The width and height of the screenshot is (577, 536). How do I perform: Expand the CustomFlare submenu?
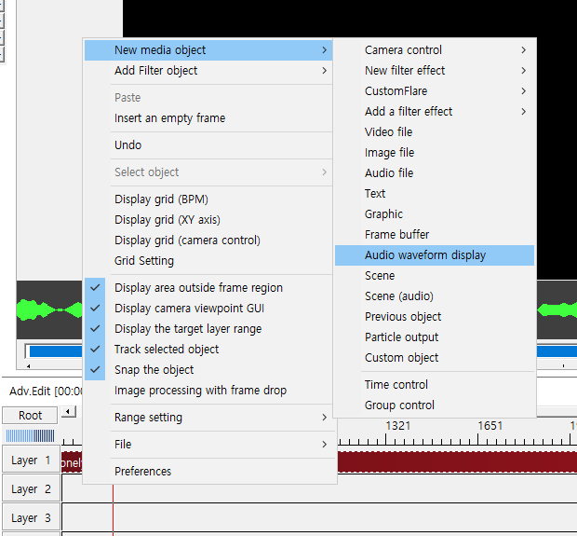435,91
